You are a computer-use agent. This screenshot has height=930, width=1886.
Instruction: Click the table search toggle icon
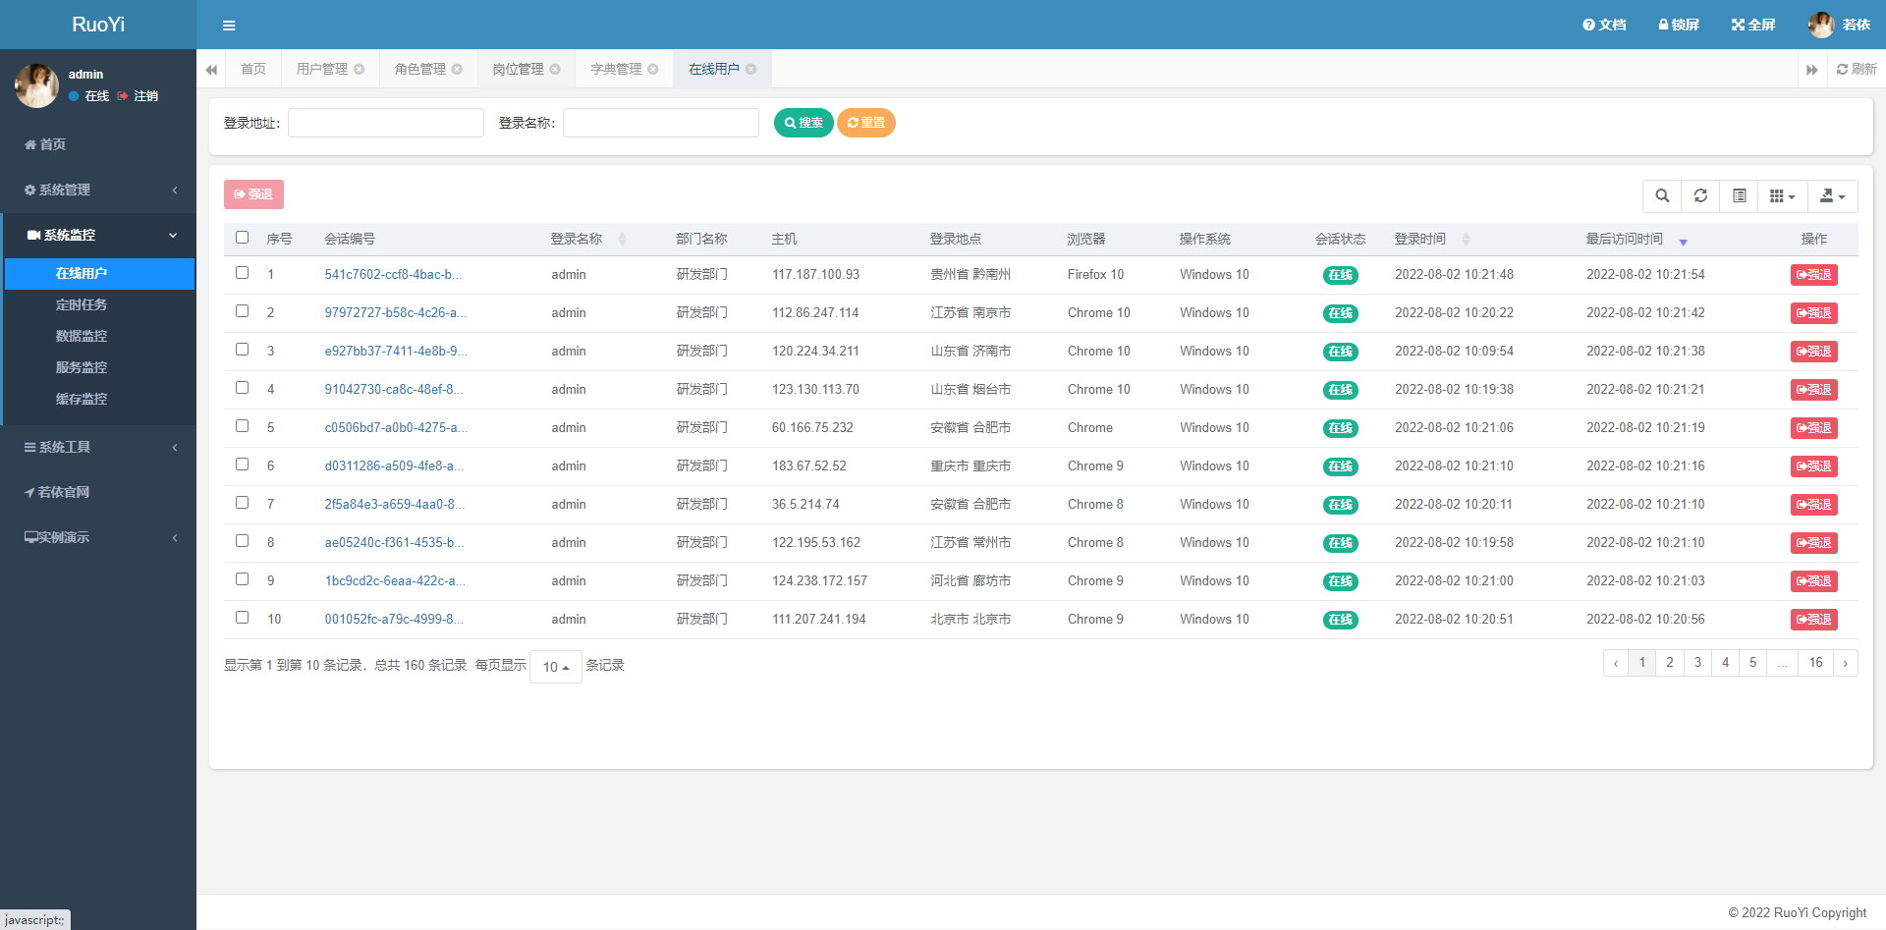point(1662,196)
